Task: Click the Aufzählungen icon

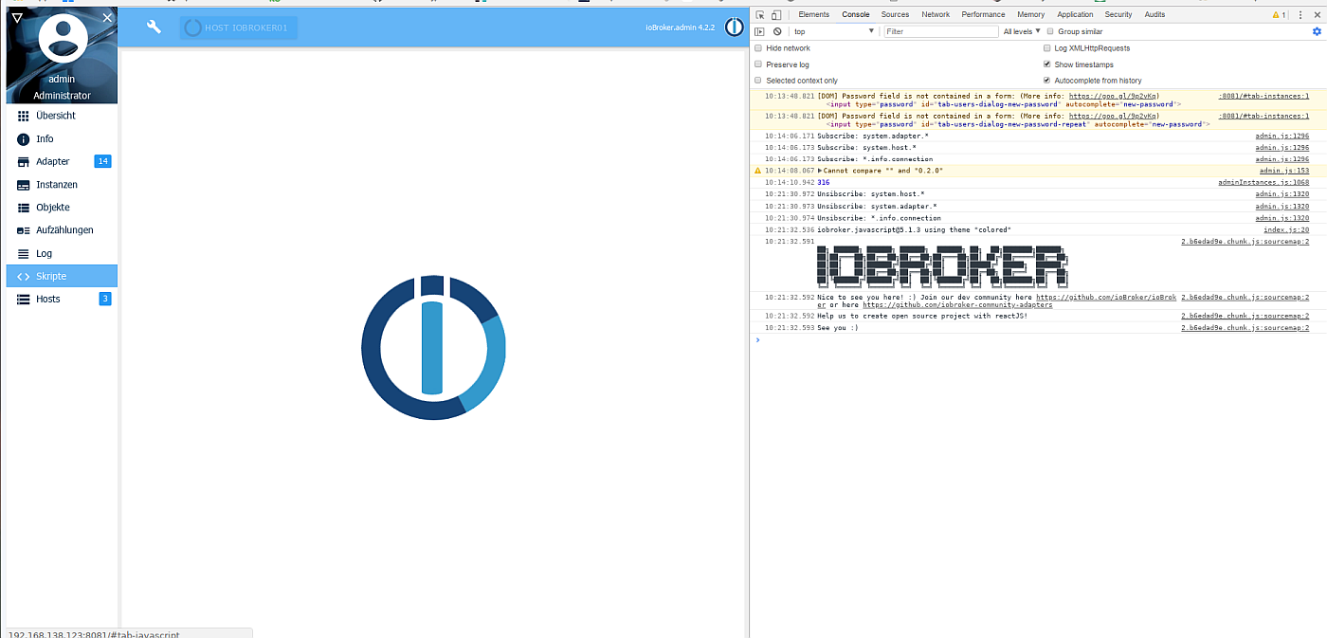Action: click(x=24, y=230)
